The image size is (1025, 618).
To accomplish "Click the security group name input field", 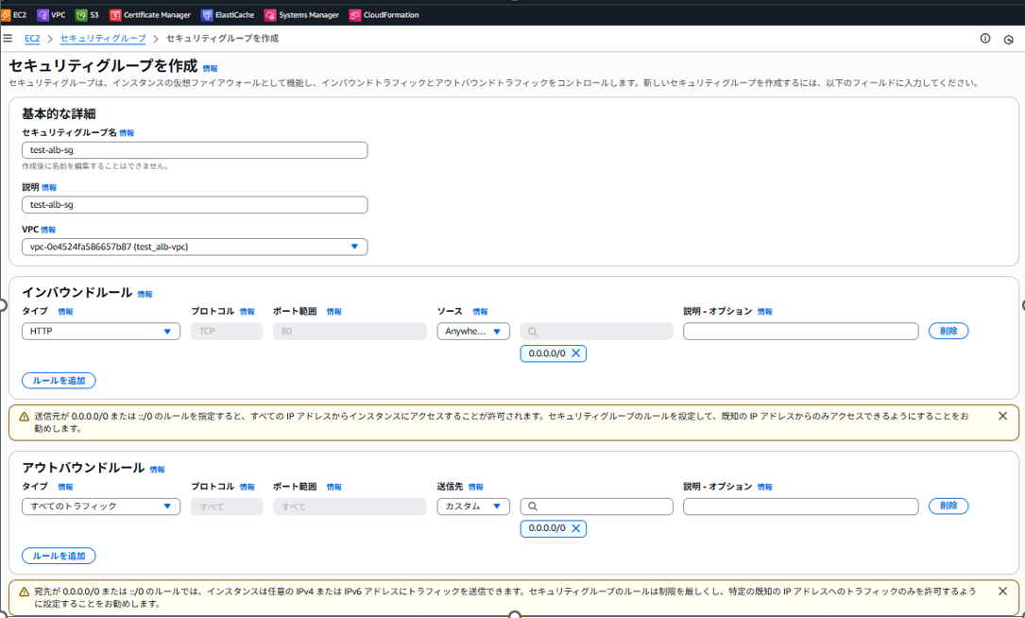I will (x=195, y=149).
